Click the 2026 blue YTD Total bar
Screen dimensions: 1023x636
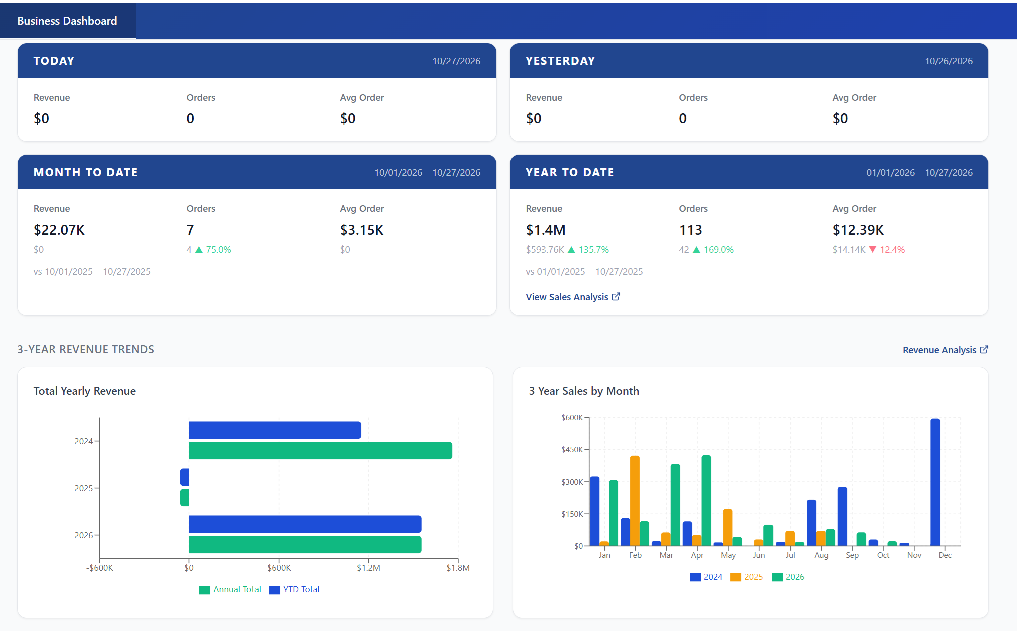click(x=305, y=524)
